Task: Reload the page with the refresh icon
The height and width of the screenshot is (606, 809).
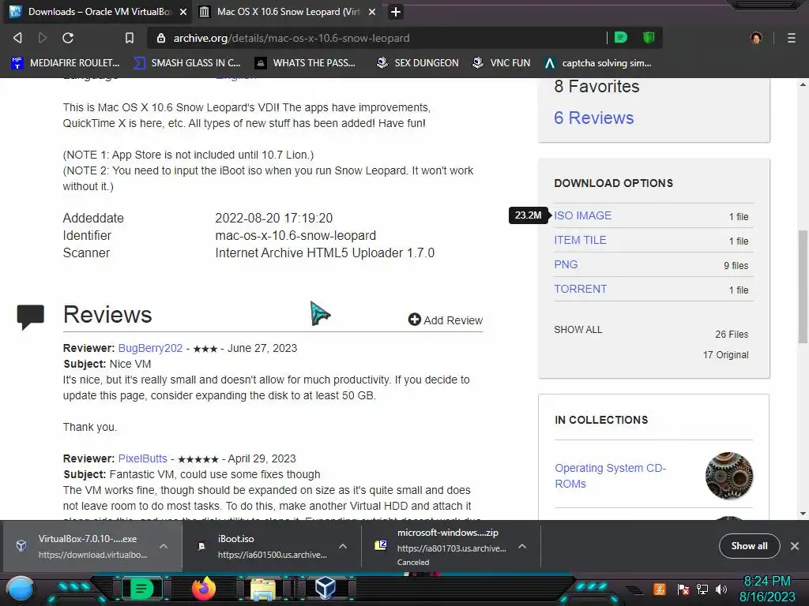Action: (68, 38)
